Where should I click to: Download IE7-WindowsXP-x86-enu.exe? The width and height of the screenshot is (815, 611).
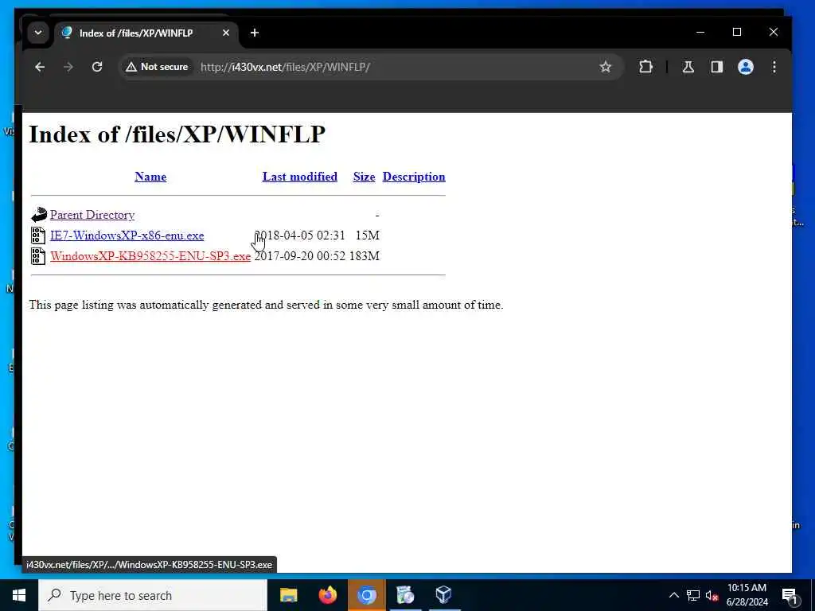127,235
